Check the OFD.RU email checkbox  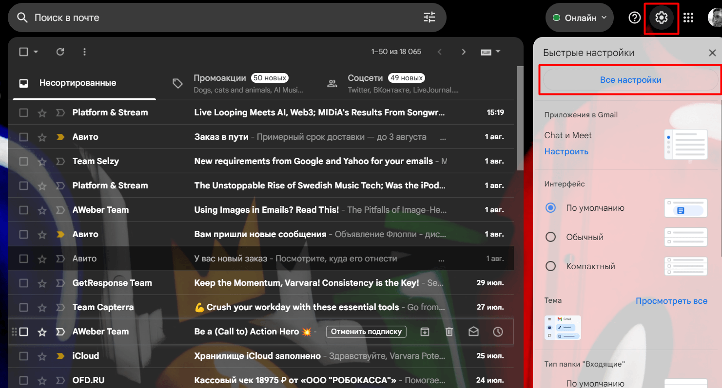[23, 381]
